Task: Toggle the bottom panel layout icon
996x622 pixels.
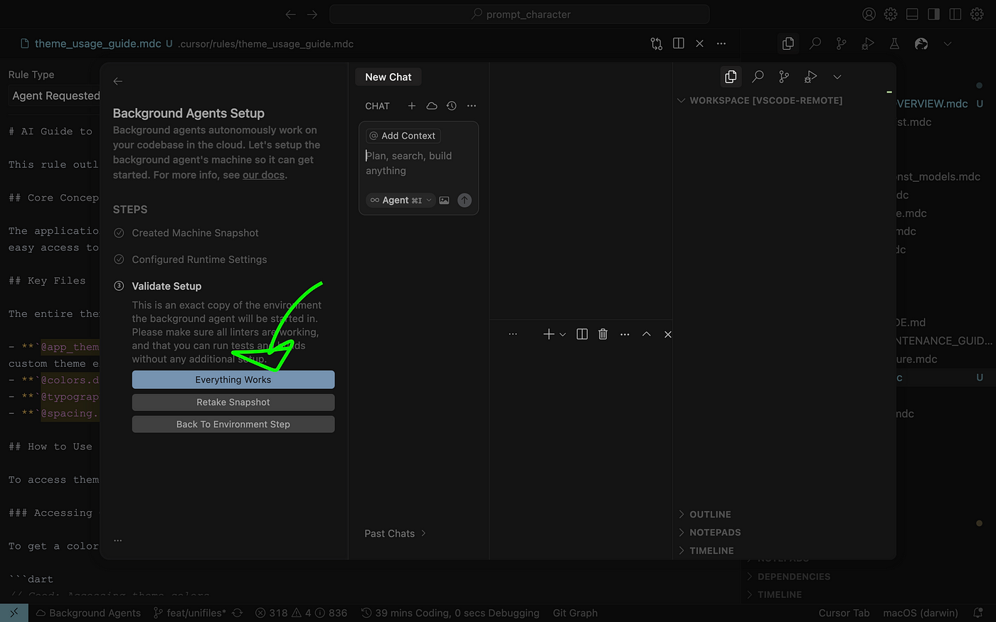Action: [911, 14]
